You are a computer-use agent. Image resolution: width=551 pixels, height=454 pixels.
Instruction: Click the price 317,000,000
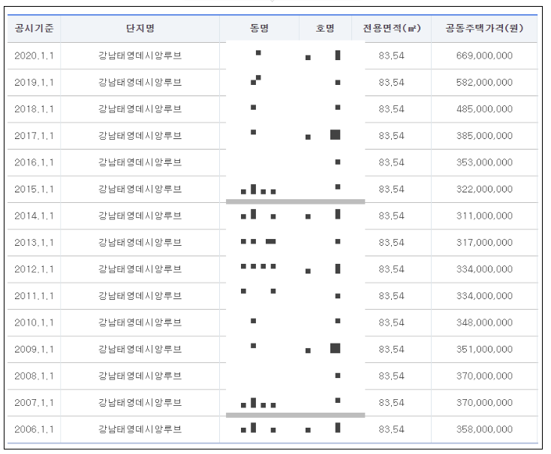pyautogui.click(x=484, y=243)
